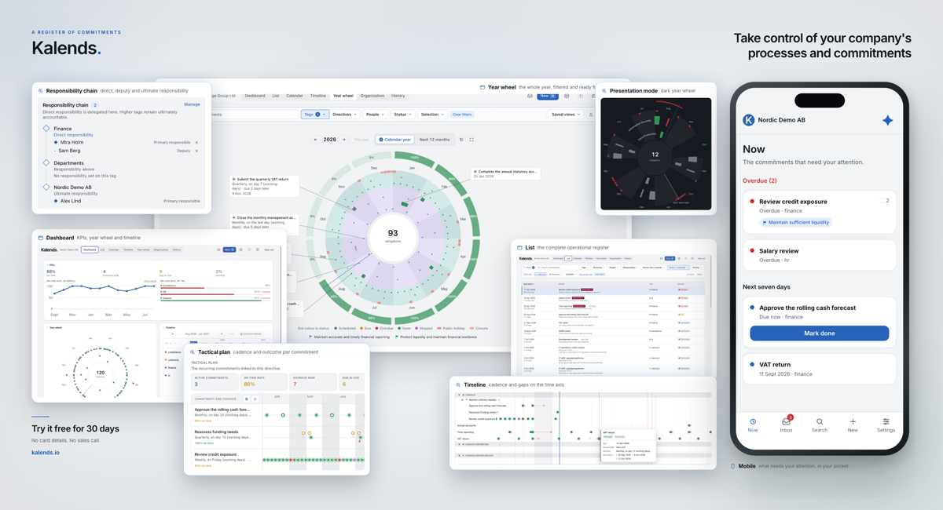
Task: Remove Sam Berg deputy with X icon
Action: tap(196, 151)
